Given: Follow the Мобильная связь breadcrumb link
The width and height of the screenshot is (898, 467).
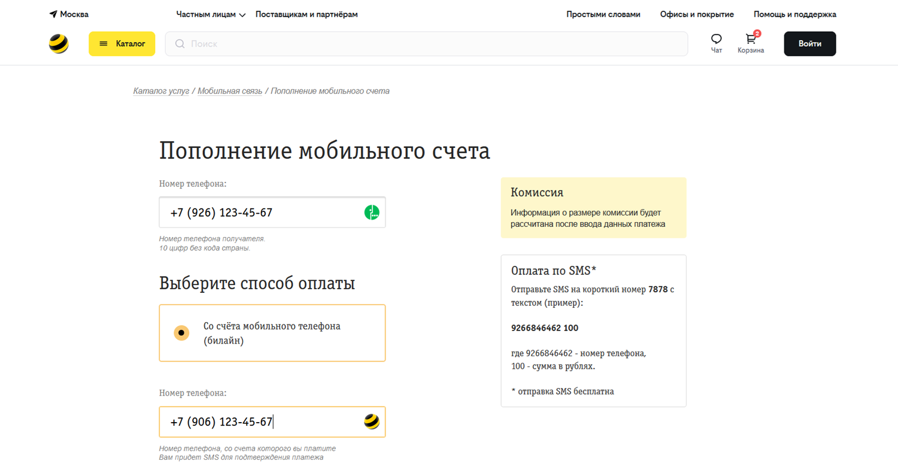Looking at the screenshot, I should tap(230, 91).
